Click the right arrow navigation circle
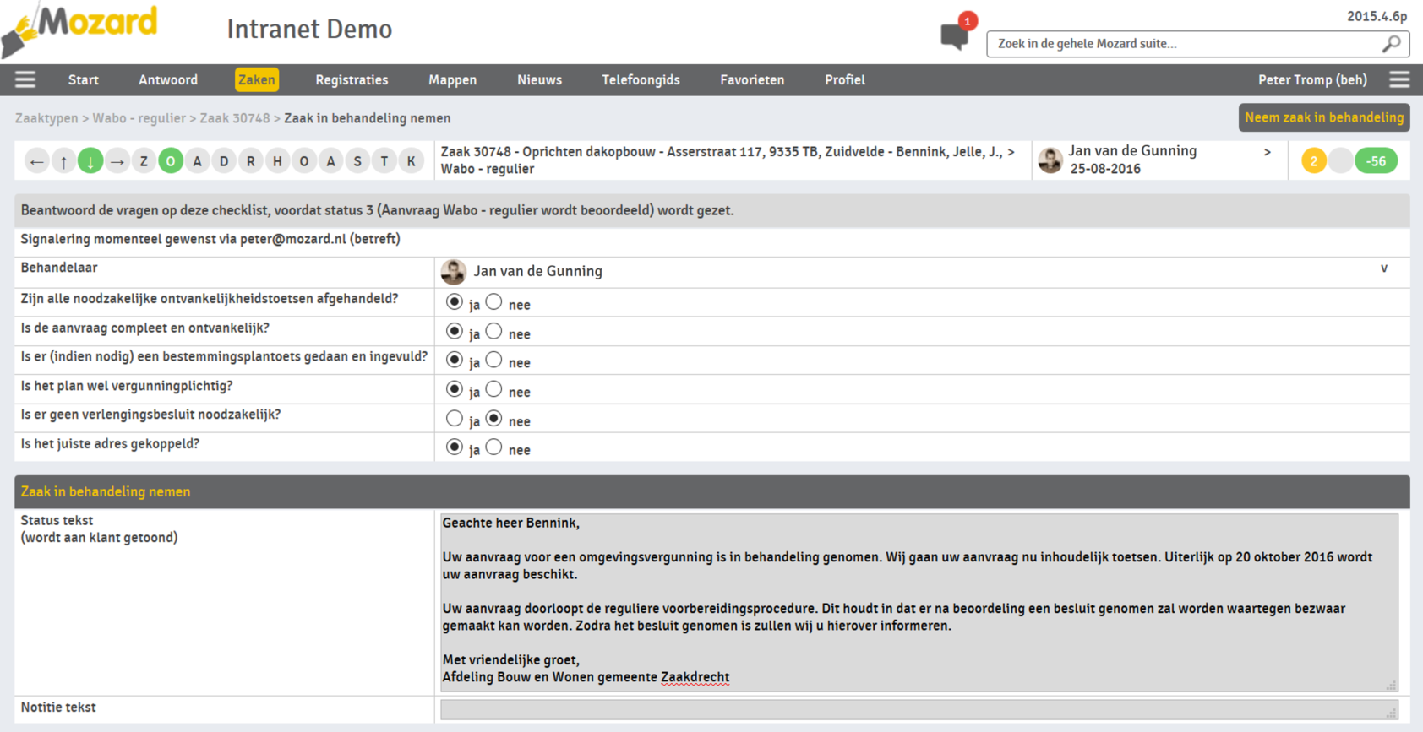Viewport: 1423px width, 732px height. tap(117, 161)
